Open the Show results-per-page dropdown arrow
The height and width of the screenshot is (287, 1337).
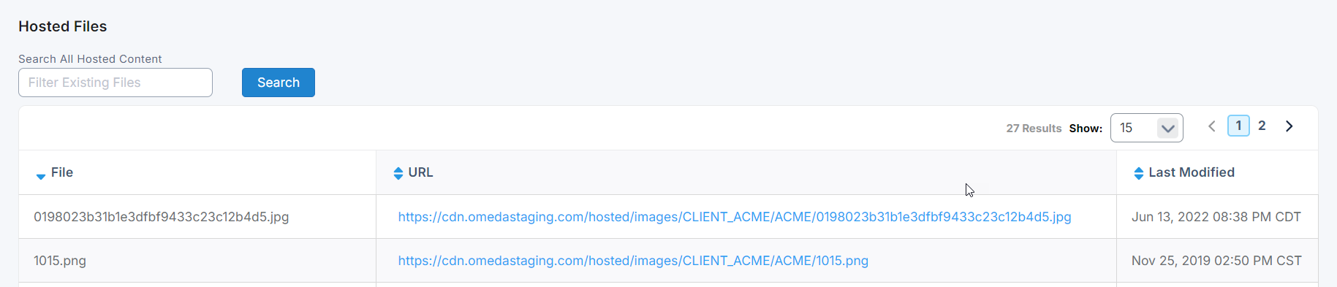point(1168,129)
